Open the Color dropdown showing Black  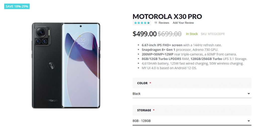(x=191, y=94)
